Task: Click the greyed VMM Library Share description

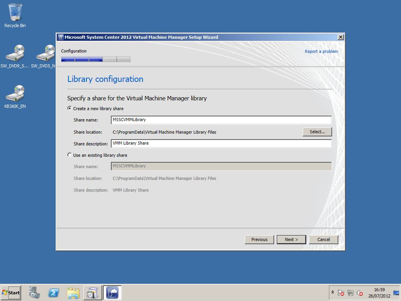Action: (x=130, y=190)
